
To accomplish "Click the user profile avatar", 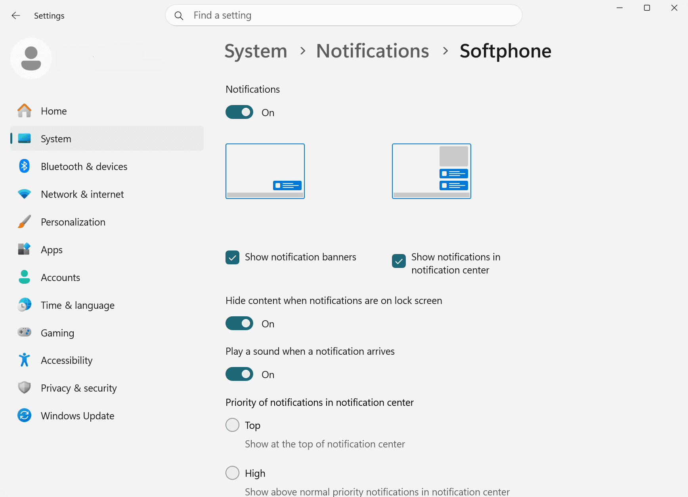I will (31, 58).
